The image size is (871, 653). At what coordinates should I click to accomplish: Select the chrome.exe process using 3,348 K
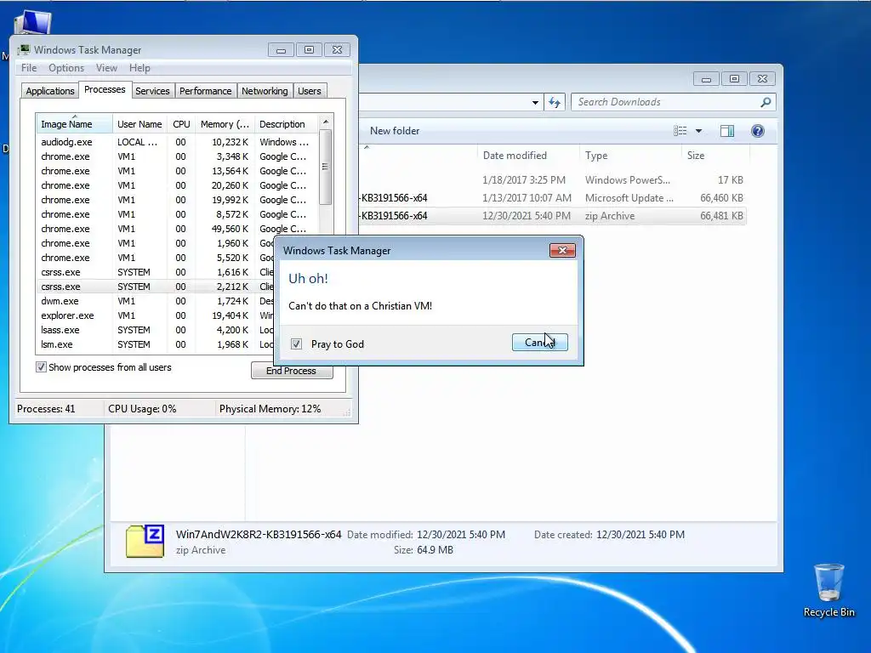pyautogui.click(x=177, y=156)
